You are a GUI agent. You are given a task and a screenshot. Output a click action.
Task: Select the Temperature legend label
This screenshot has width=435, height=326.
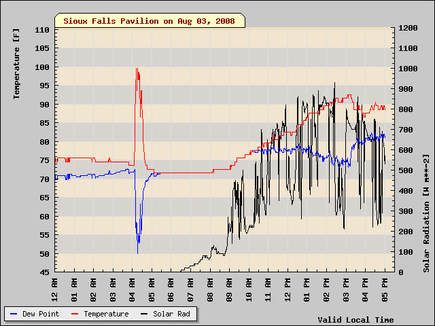106,314
